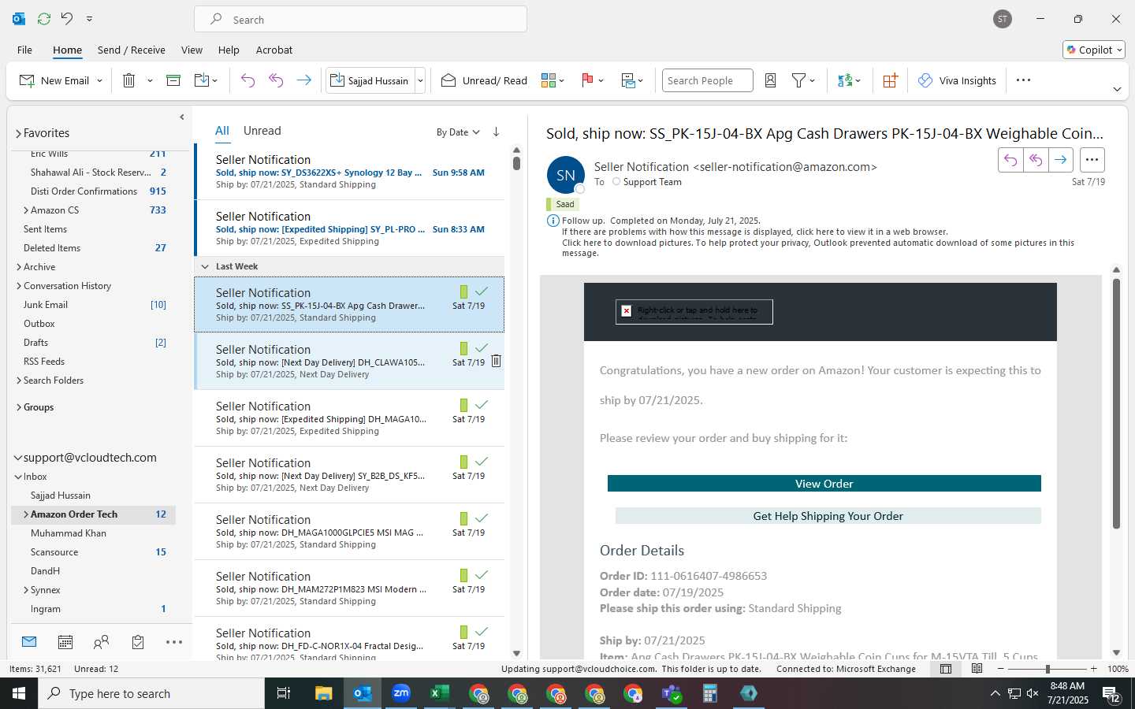The image size is (1135, 709).
Task: Toggle completed flag on SS_PK-15J-04-BX message
Action: 482,291
